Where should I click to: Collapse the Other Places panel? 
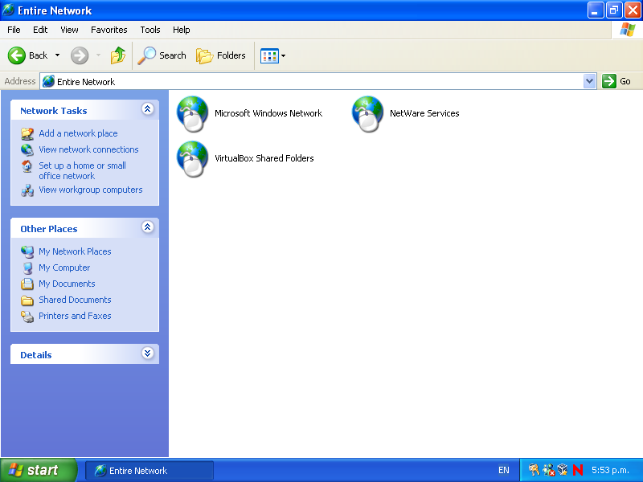(x=148, y=227)
